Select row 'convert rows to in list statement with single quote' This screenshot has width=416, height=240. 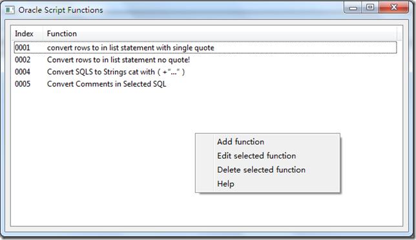click(x=205, y=48)
